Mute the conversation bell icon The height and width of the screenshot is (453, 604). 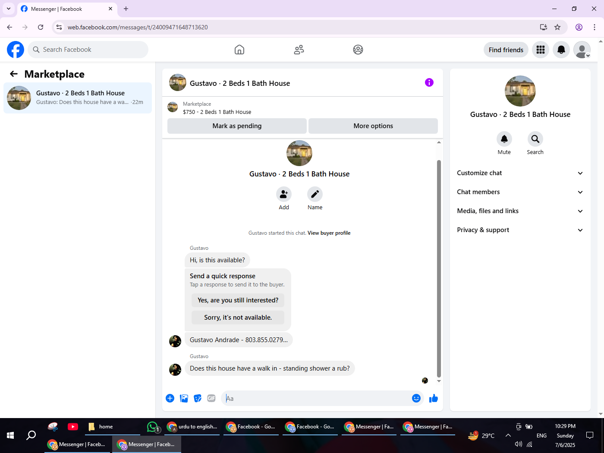[504, 139]
